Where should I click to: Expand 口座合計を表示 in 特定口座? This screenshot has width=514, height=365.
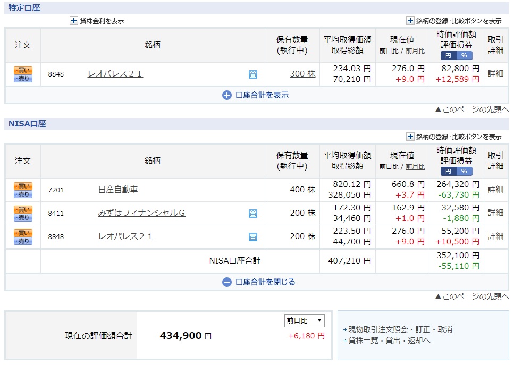(x=255, y=95)
